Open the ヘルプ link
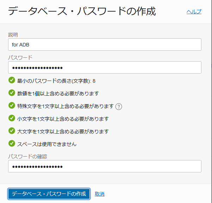This screenshot has width=212, height=203. click(x=194, y=12)
